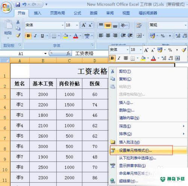The image size is (188, 186).
Task: Open the customize quick access toolbar arrow
Action: 46,5
